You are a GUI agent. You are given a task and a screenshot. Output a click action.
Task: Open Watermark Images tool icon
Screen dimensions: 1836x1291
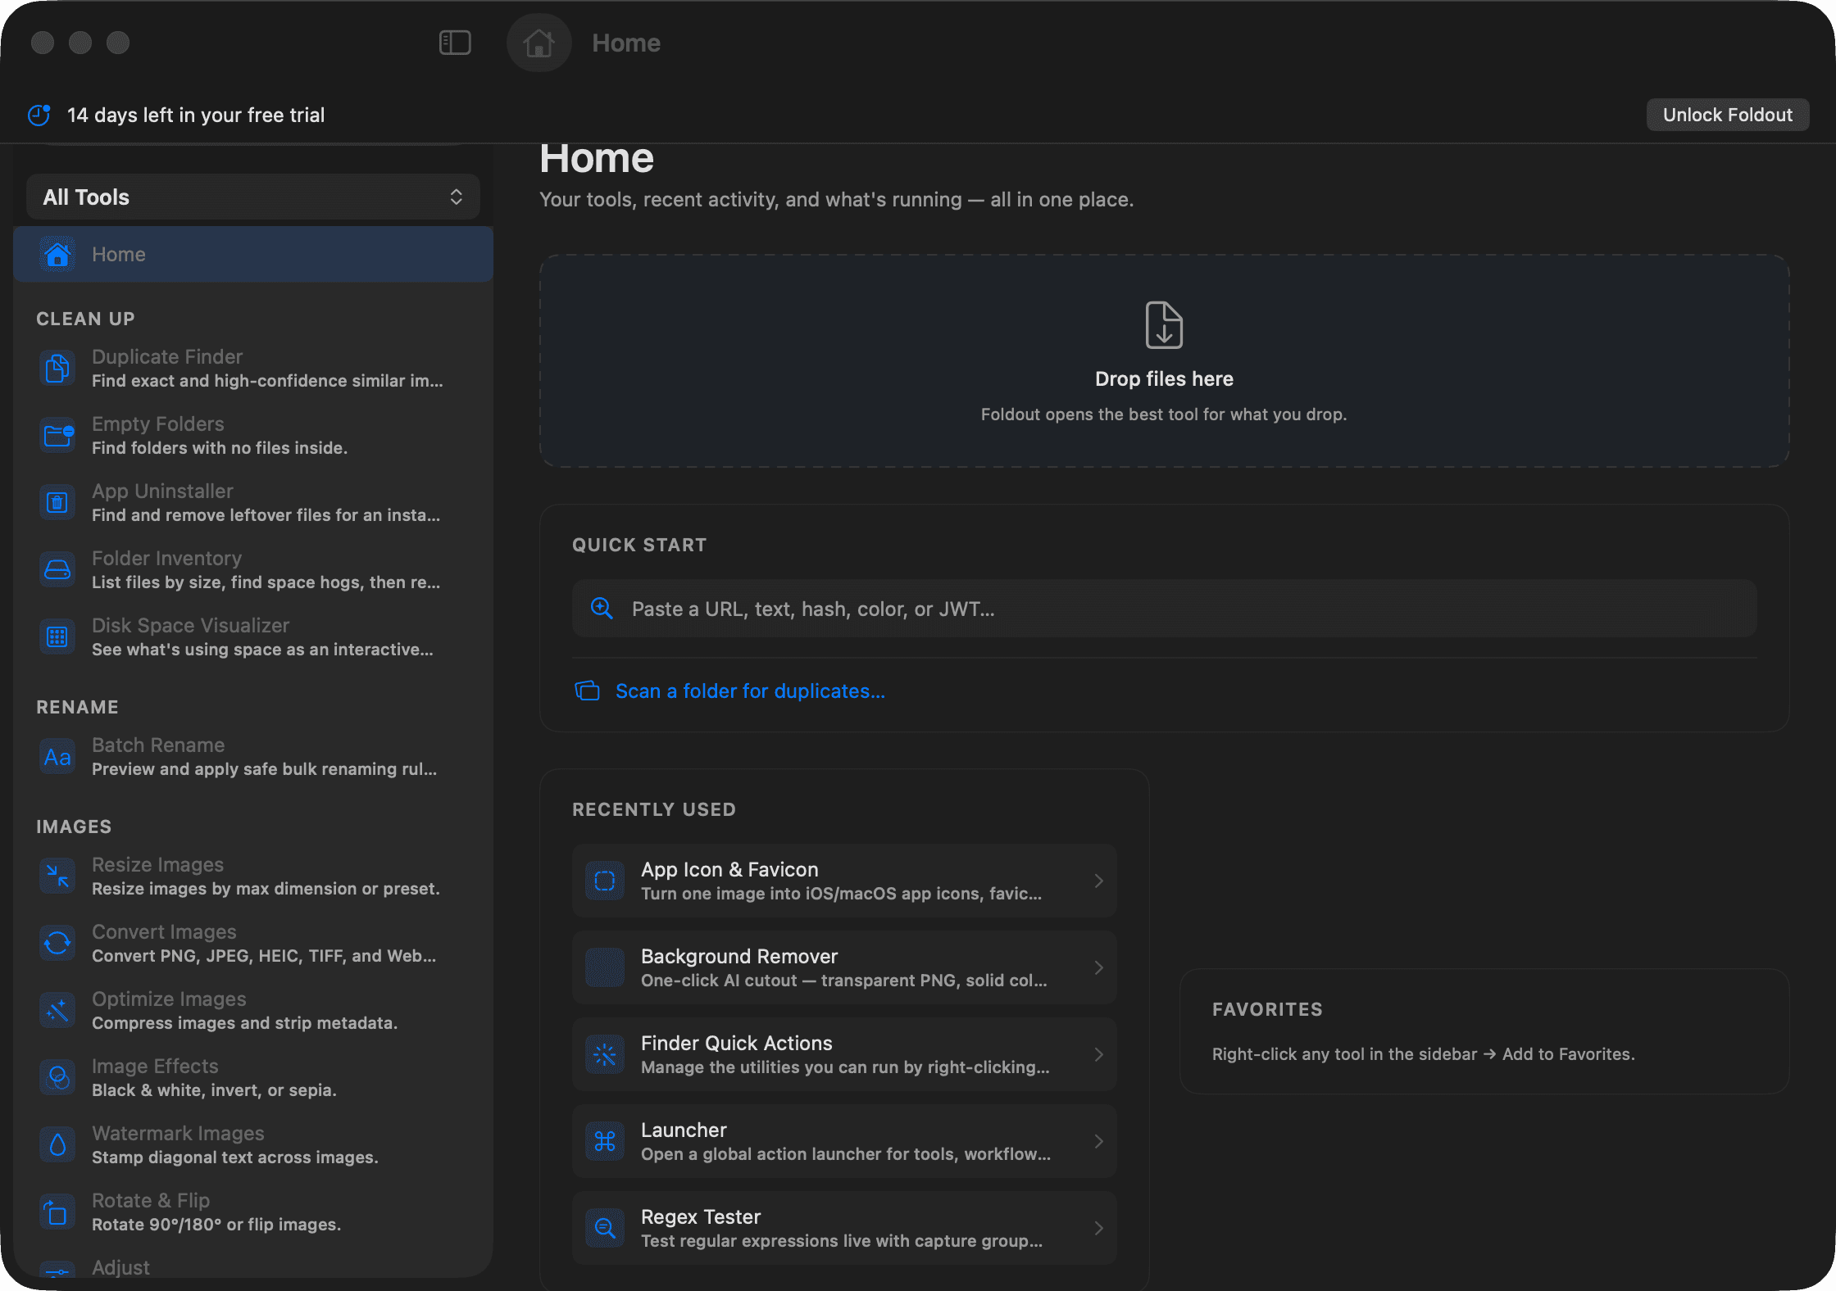coord(57,1144)
